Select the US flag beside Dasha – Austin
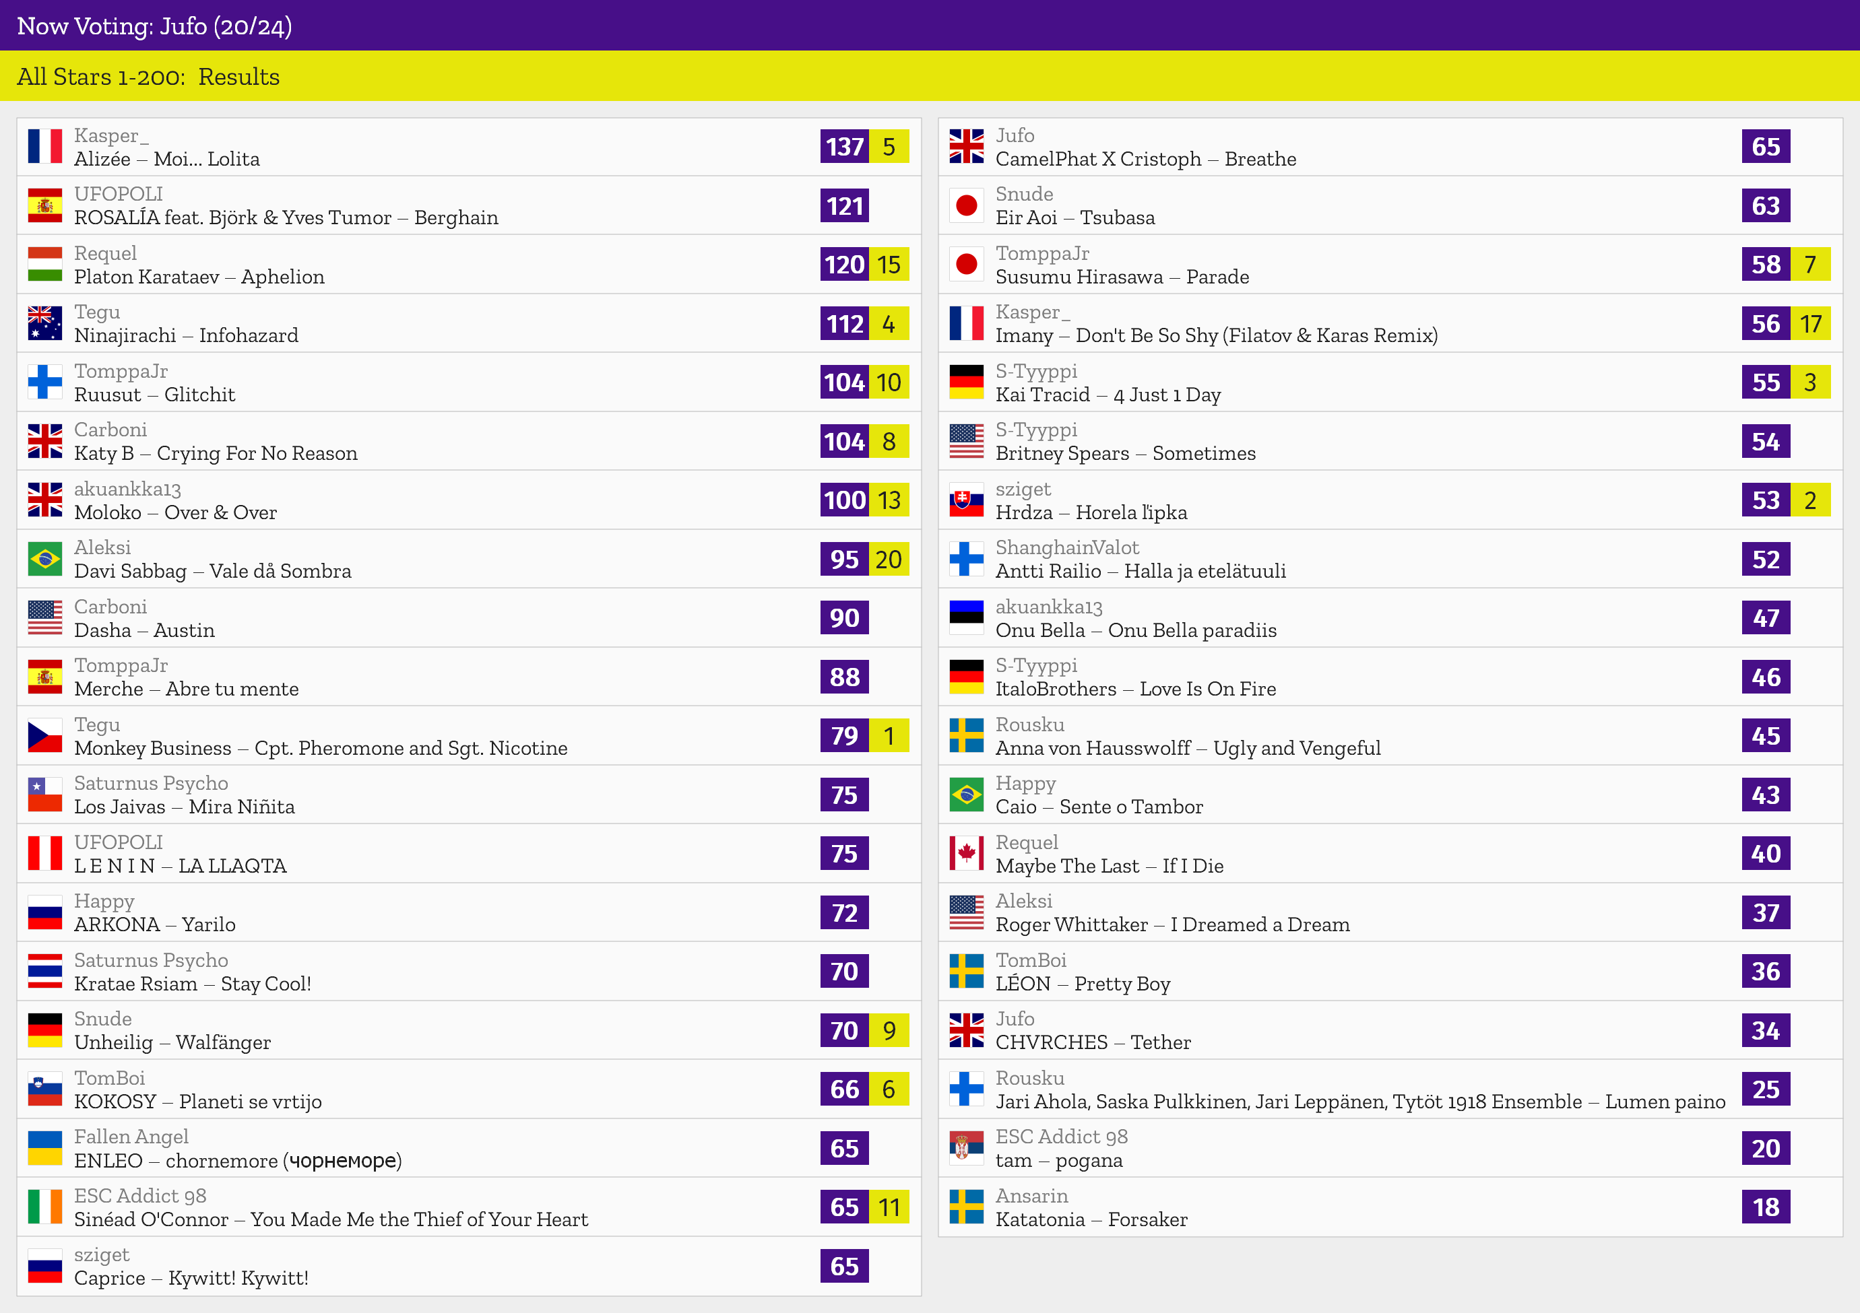1860x1313 pixels. coord(44,617)
